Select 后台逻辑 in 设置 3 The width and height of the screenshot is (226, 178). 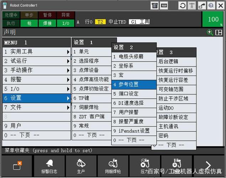click(x=176, y=62)
